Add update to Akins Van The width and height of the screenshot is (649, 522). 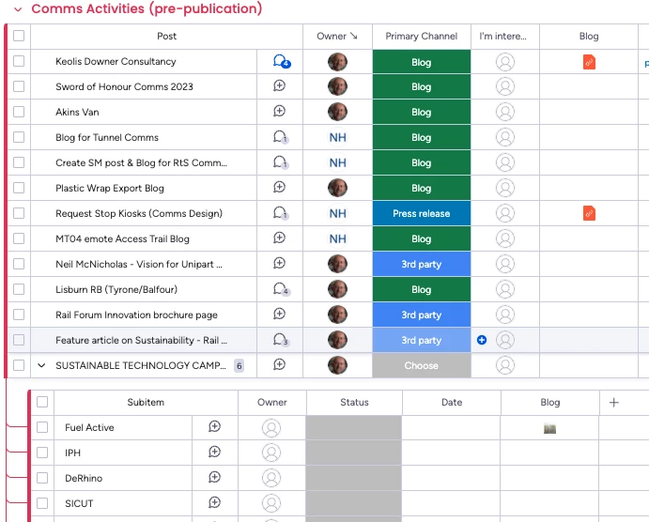click(x=279, y=112)
